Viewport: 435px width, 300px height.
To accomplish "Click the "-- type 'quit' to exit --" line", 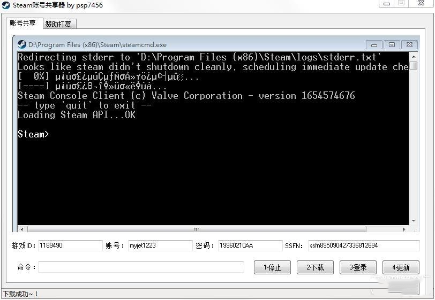I will point(85,105).
